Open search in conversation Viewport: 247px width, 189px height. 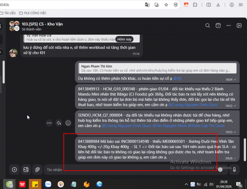click(207, 25)
